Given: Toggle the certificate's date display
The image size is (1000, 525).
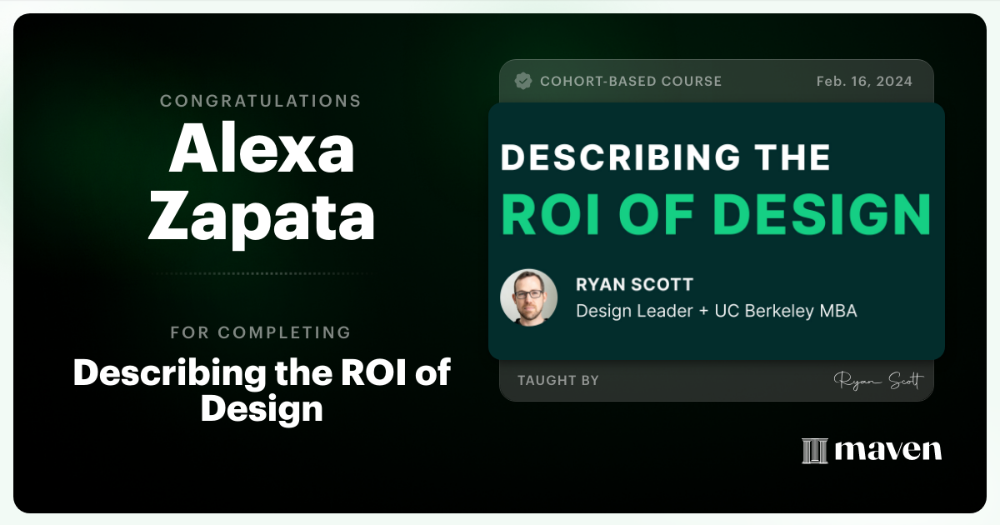Looking at the screenshot, I should [x=864, y=81].
